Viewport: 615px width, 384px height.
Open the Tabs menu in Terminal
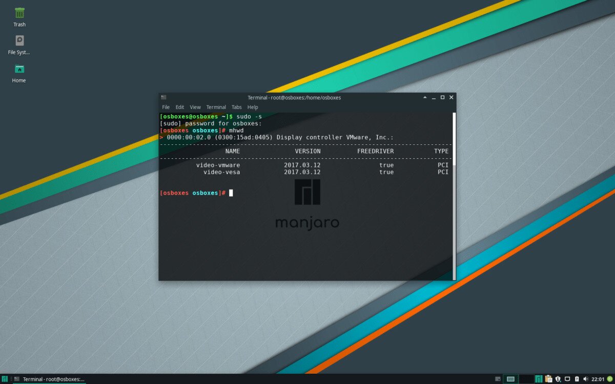click(236, 107)
